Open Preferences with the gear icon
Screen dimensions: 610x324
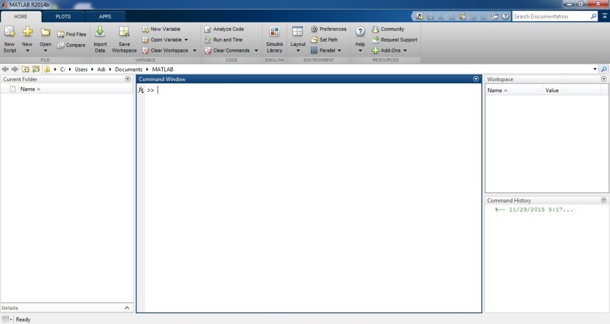point(314,29)
